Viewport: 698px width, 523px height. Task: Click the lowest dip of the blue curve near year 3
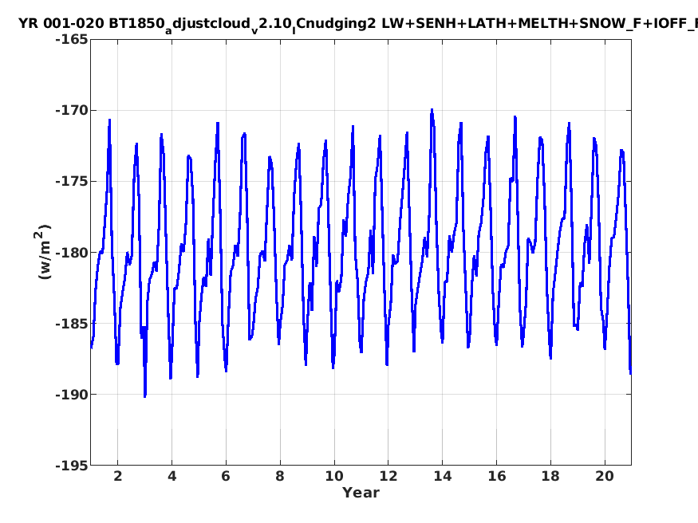[x=144, y=396]
